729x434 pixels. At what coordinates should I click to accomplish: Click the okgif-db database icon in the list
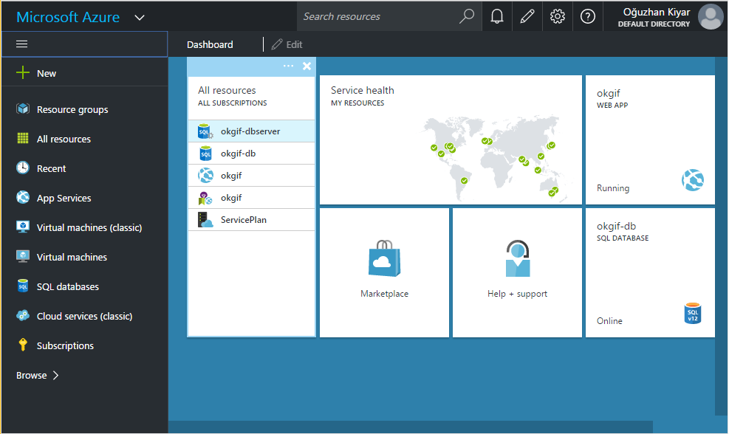(x=205, y=154)
